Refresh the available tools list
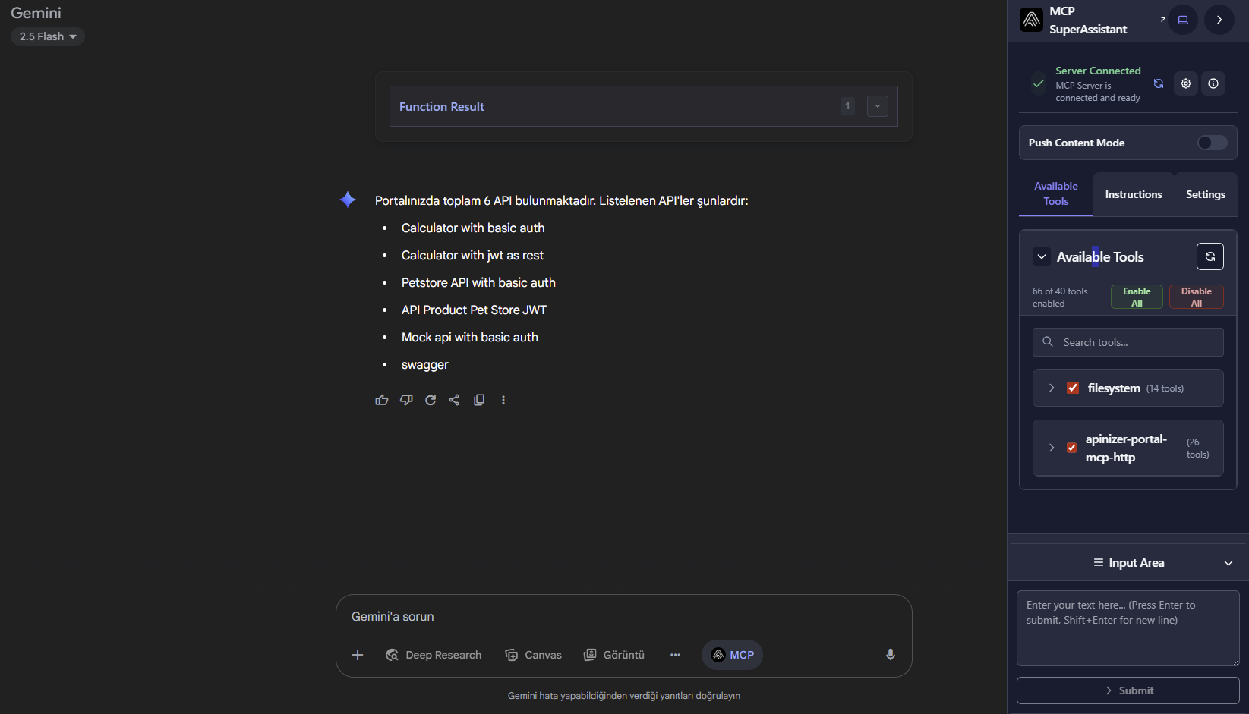This screenshot has height=714, width=1249. click(1210, 256)
